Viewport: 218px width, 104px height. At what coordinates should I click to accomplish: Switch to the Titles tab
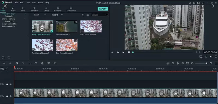point(23,9)
